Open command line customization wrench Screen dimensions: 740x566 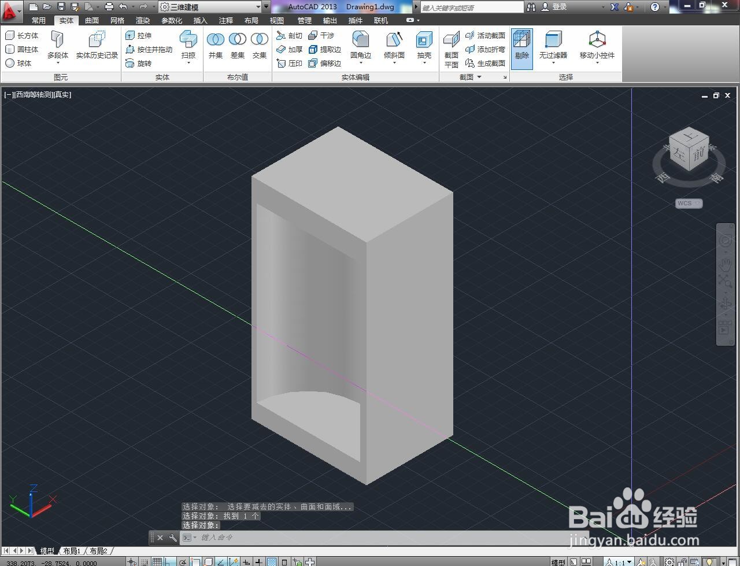coord(173,538)
